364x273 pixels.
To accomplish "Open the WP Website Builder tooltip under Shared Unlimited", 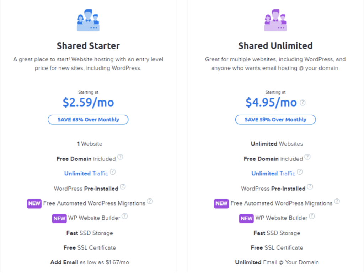I will (312, 215).
